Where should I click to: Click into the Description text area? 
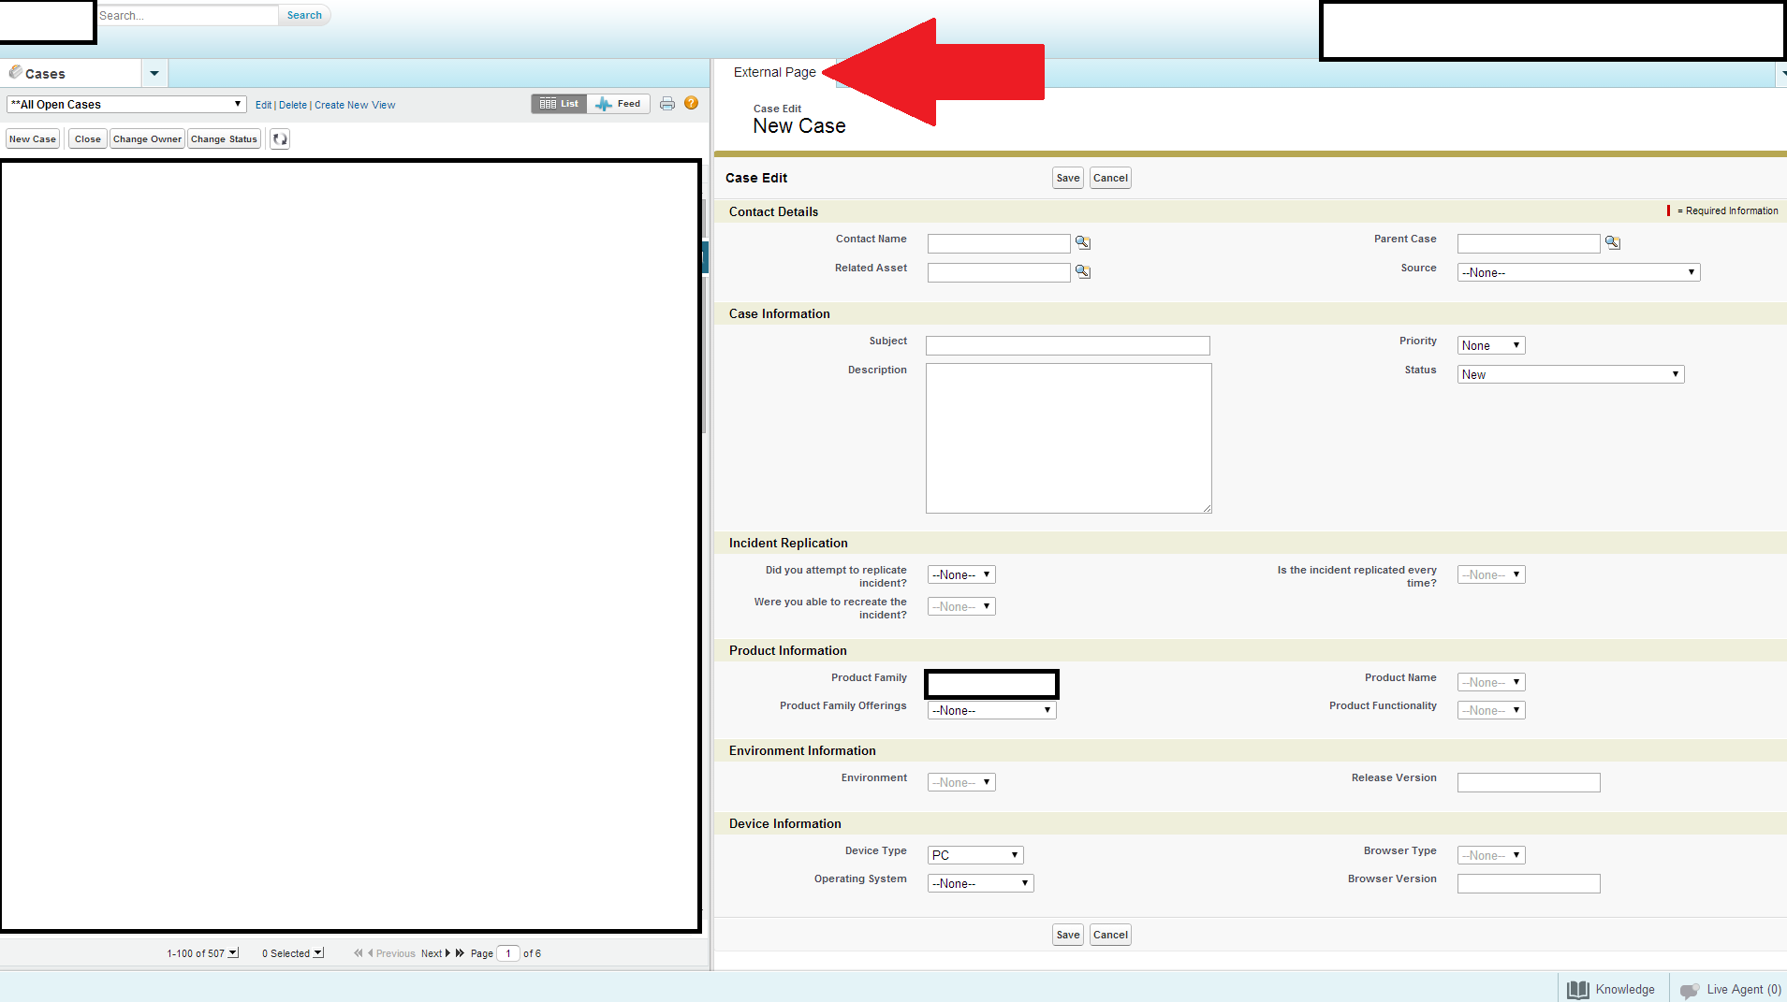click(1069, 438)
